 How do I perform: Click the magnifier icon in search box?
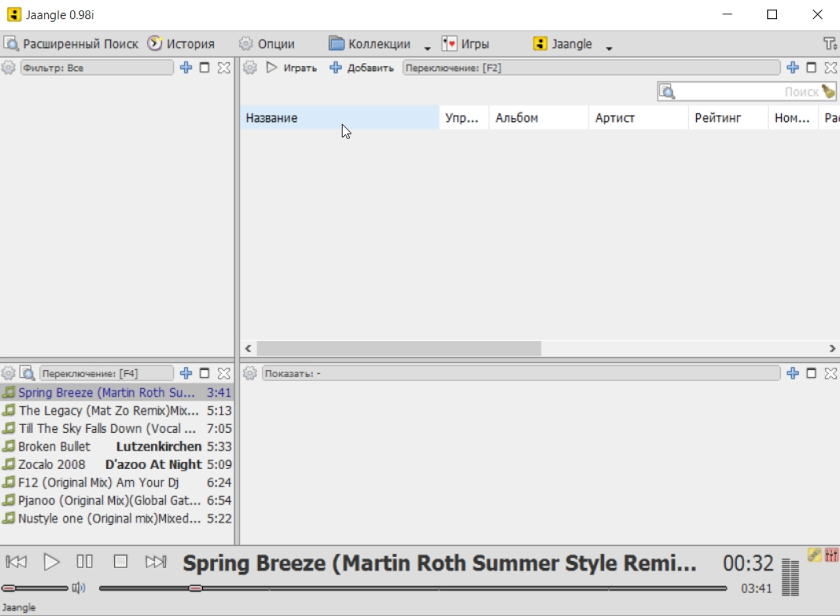[x=667, y=92]
